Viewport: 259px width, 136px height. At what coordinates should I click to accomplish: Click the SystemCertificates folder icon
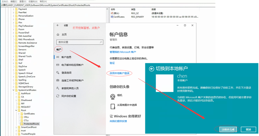pyautogui.click(x=16, y=90)
